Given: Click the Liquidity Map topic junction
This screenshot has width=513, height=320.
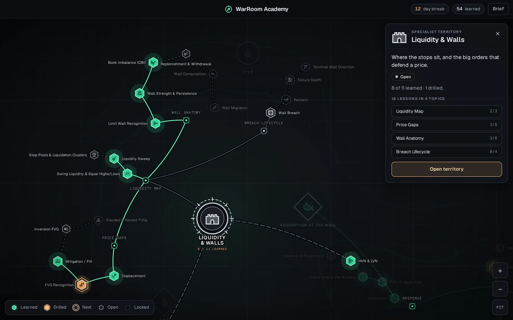Looking at the screenshot, I should [x=146, y=180].
